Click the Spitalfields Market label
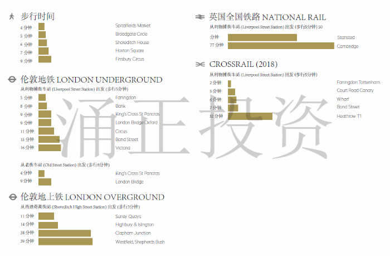 click(133, 26)
